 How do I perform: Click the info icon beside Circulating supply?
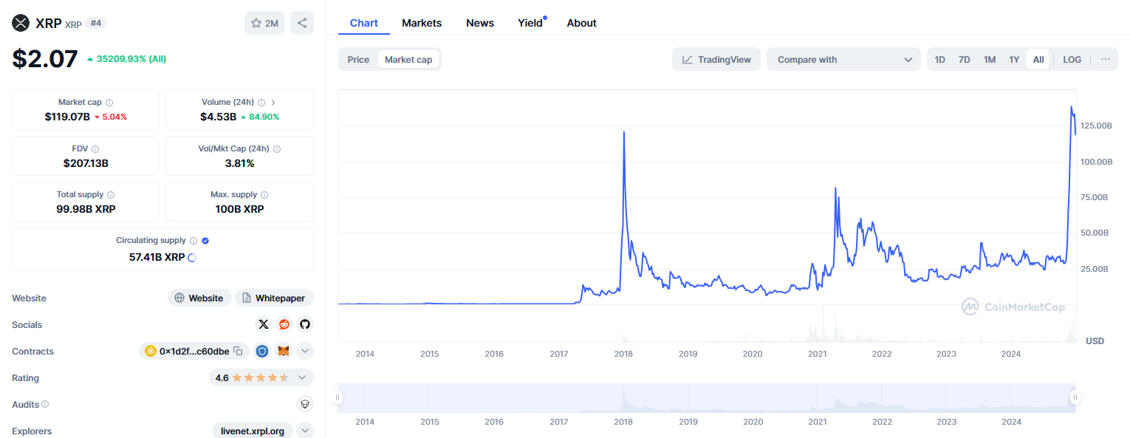(194, 241)
